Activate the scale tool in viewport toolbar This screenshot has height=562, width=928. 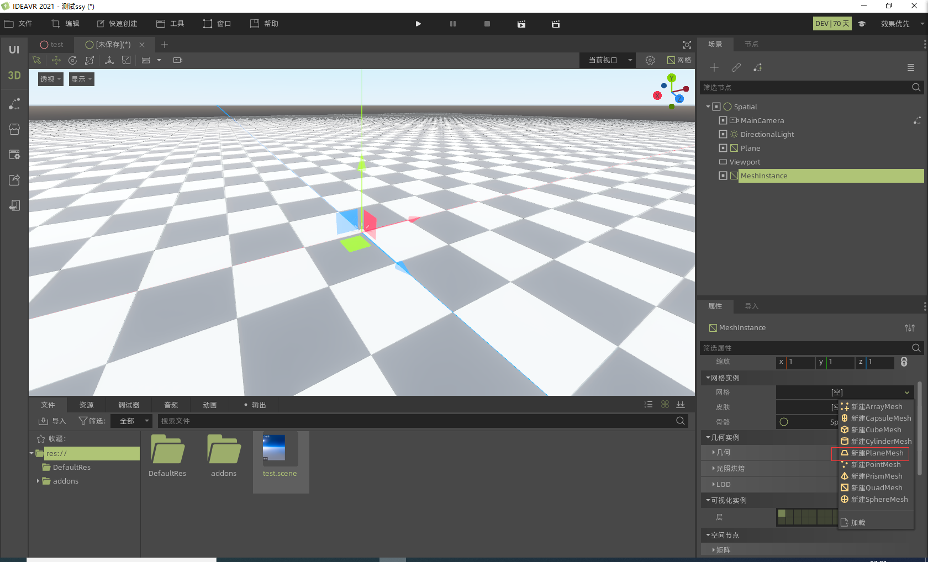pyautogui.click(x=89, y=60)
